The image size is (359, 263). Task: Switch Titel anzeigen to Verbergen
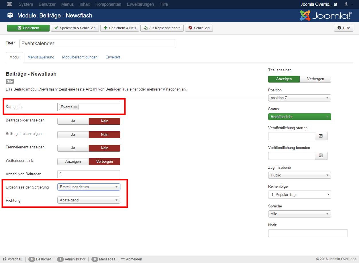tap(315, 79)
